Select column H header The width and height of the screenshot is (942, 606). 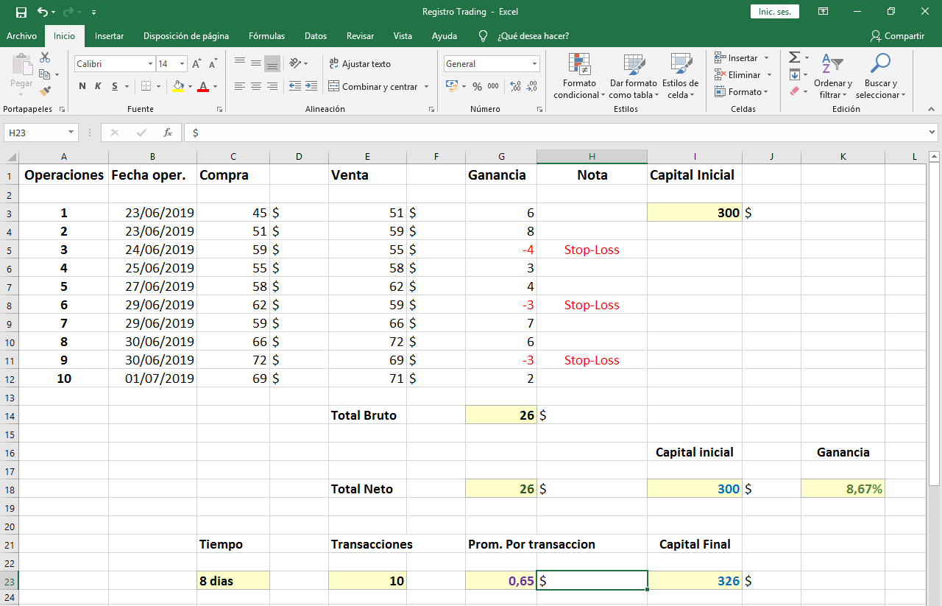click(592, 156)
